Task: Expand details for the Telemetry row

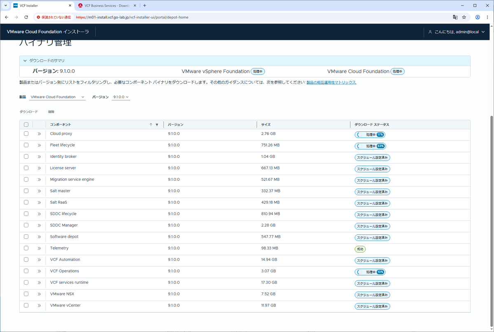Action: coord(39,248)
